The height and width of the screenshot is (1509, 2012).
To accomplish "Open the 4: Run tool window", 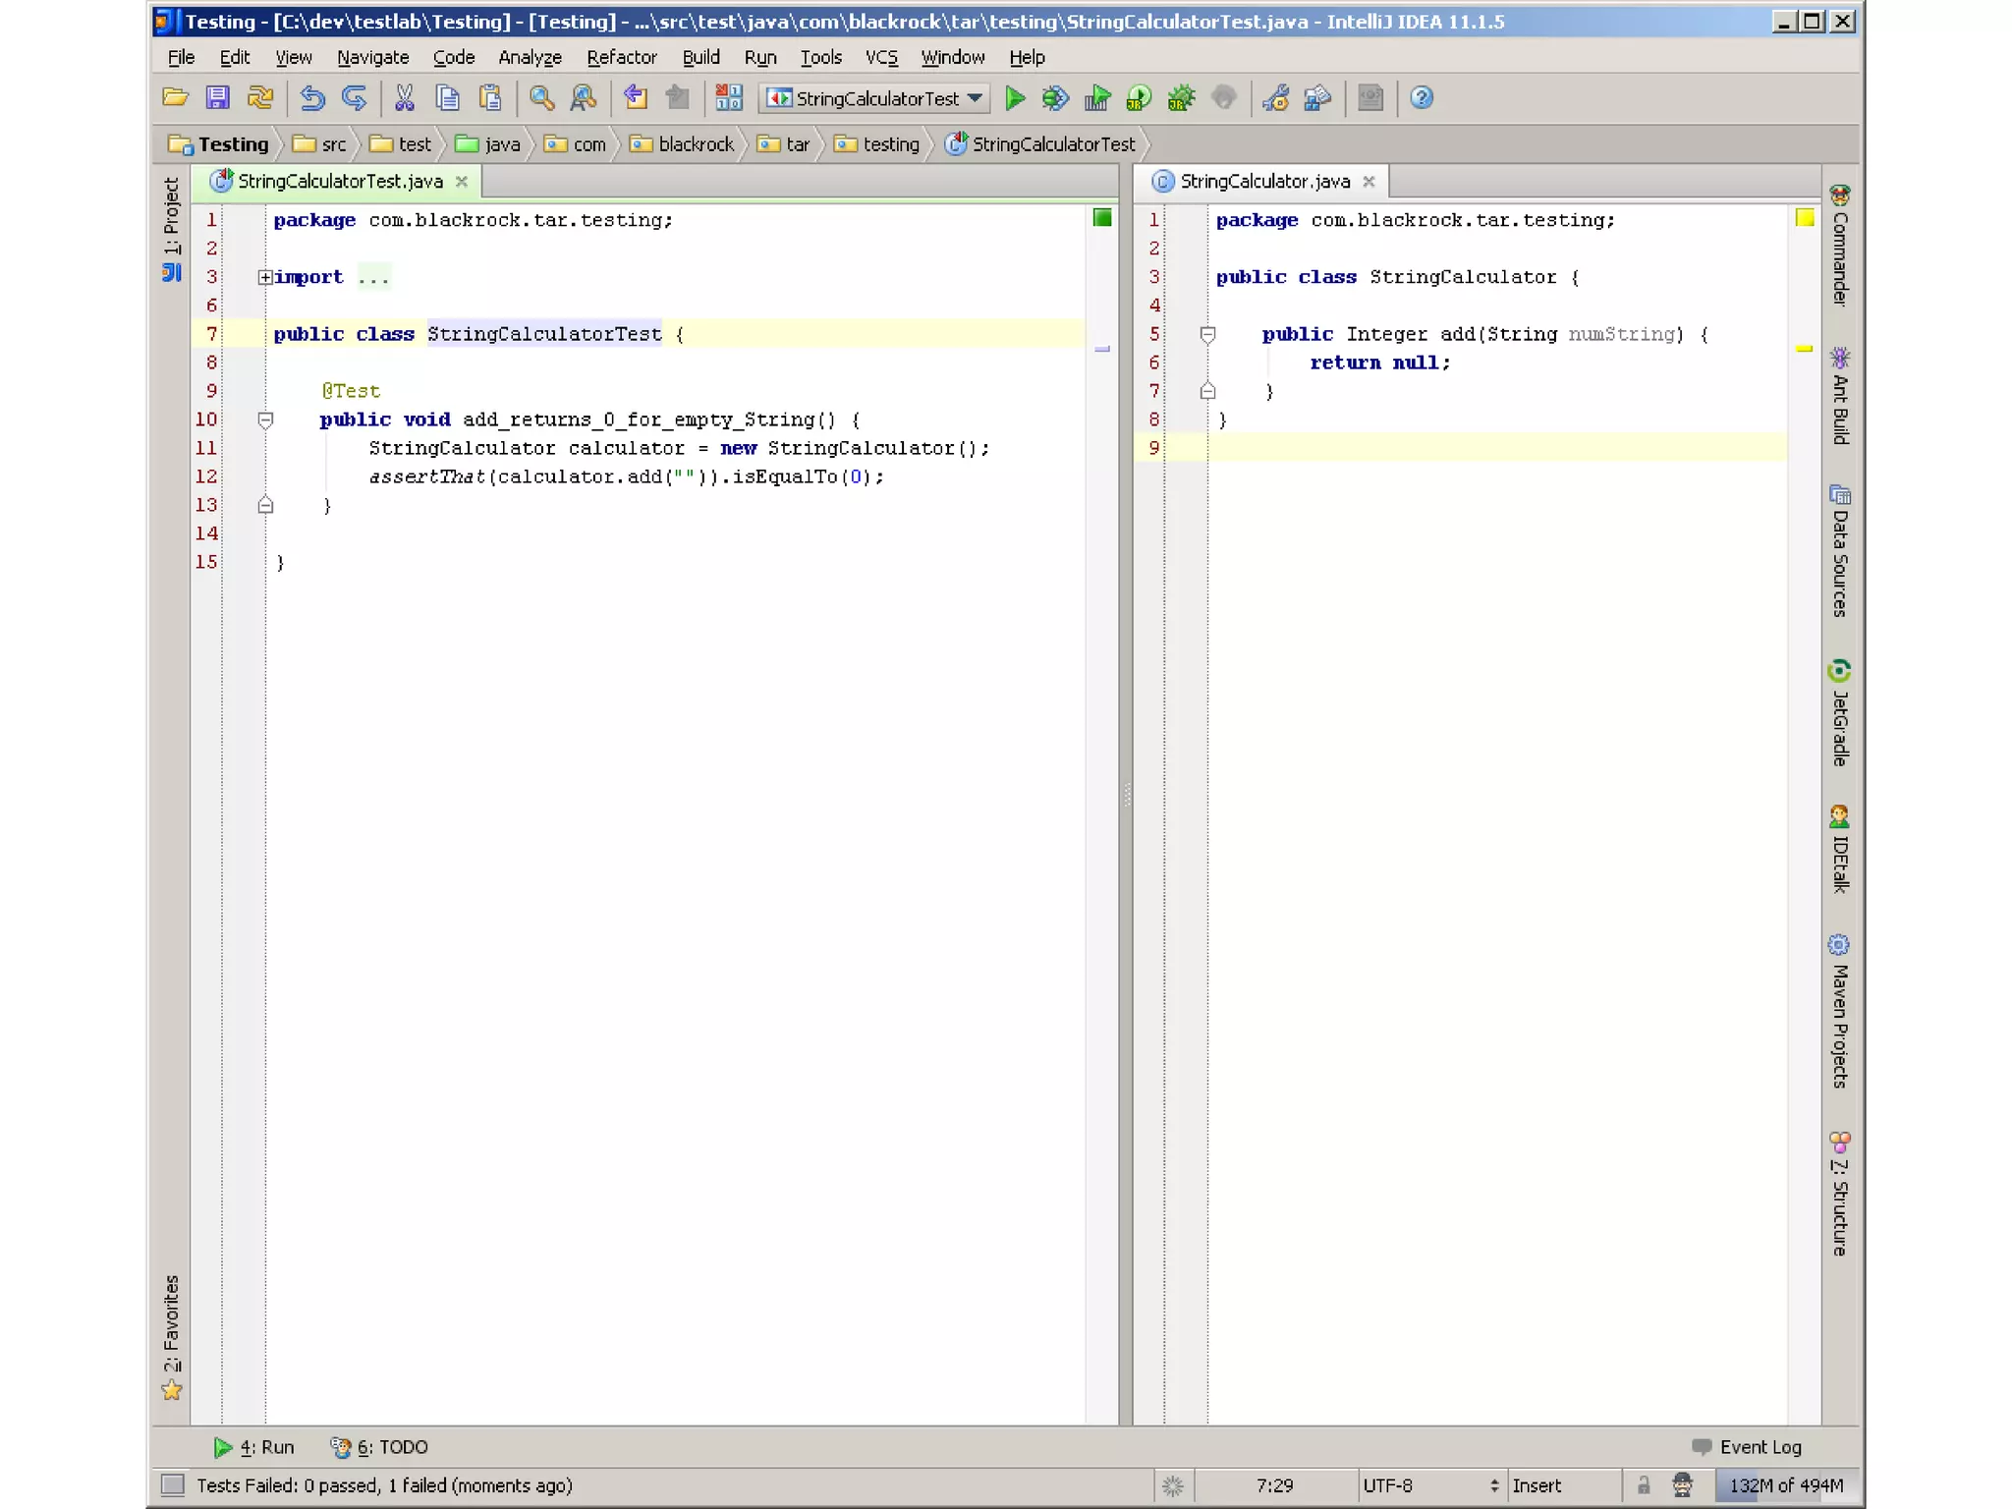I will [x=254, y=1447].
